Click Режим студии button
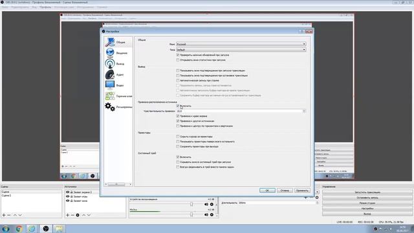The image size is (414, 233). pyautogui.click(x=367, y=203)
